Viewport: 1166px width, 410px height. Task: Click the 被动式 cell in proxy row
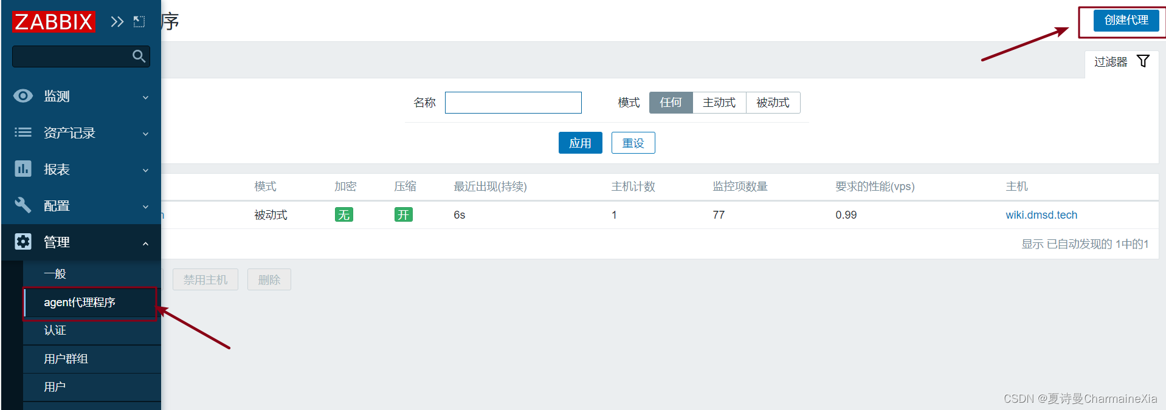[271, 214]
